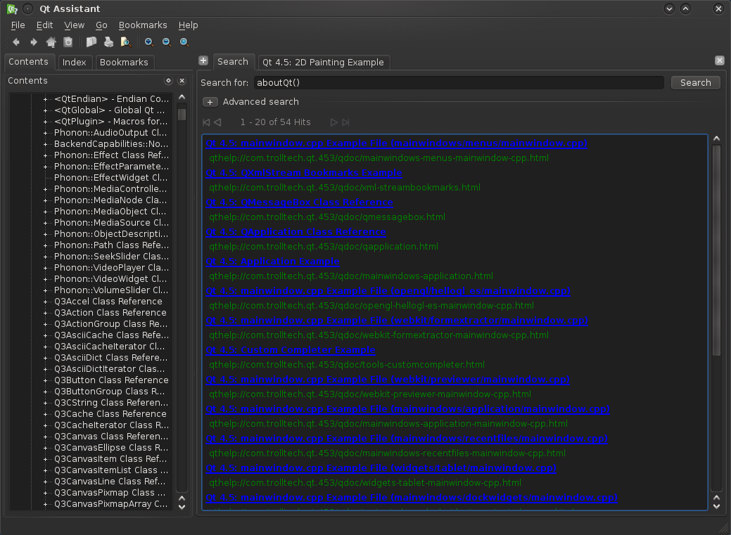This screenshot has height=535, width=731.
Task: Jump to first page of search hits
Action: pyautogui.click(x=206, y=122)
